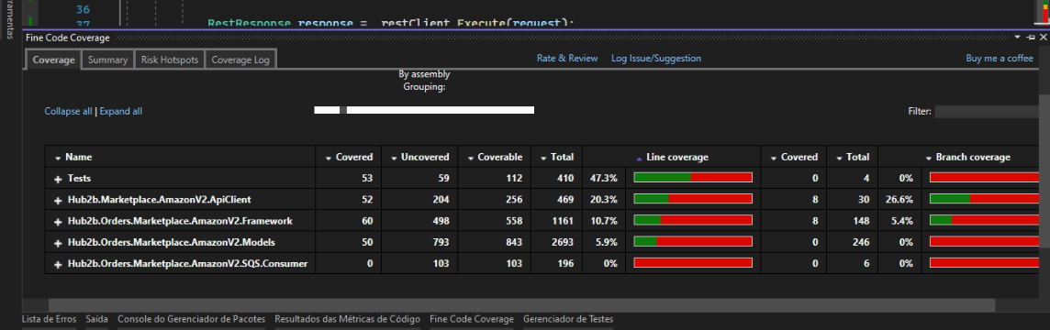Open the Risk Hotspots tab
Viewport: 1050px width, 330px height.
tap(170, 60)
